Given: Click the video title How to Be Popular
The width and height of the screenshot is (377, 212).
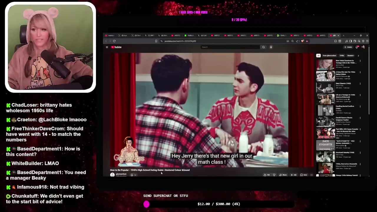Looking at the screenshot, I should (150, 170).
